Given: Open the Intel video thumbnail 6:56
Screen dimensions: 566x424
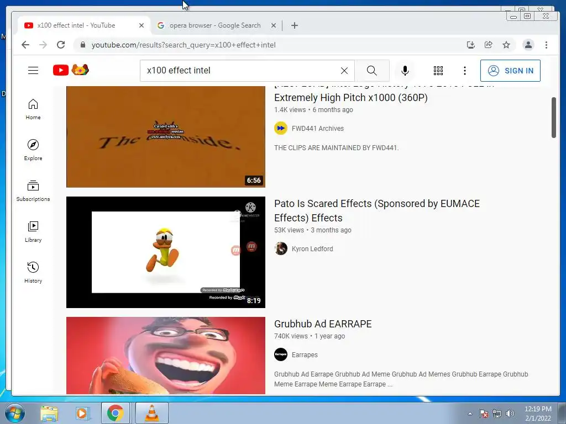Looking at the screenshot, I should 166,137.
